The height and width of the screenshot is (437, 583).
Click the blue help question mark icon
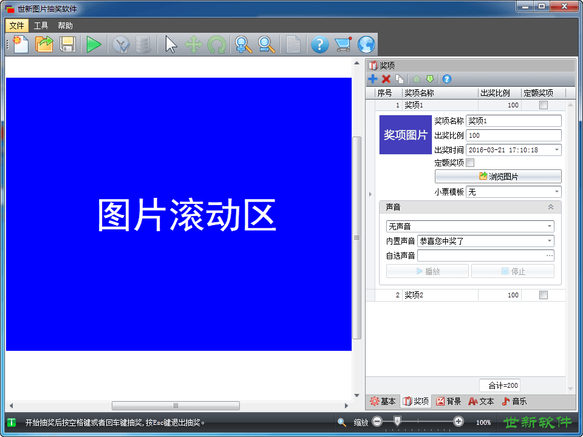click(320, 44)
